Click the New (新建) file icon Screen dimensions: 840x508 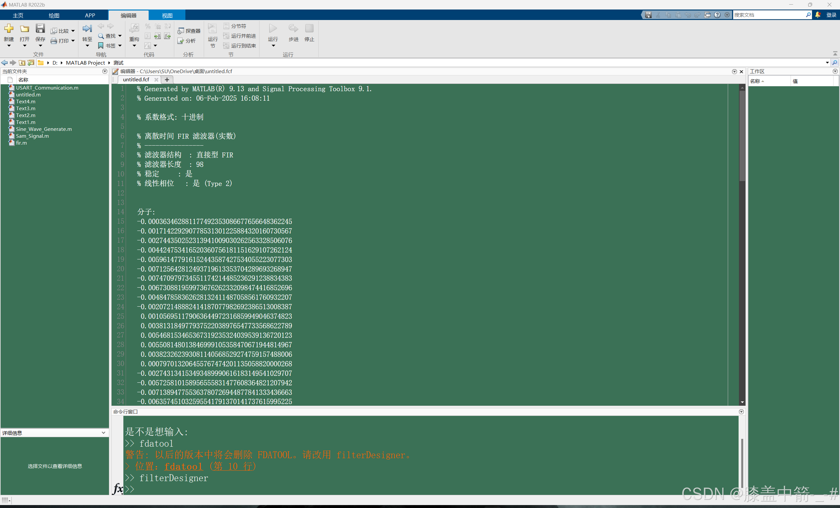[x=9, y=29]
